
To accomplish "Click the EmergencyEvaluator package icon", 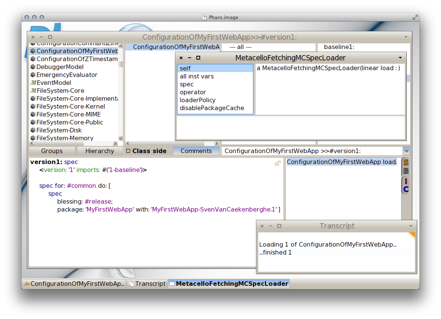I will 33,75.
